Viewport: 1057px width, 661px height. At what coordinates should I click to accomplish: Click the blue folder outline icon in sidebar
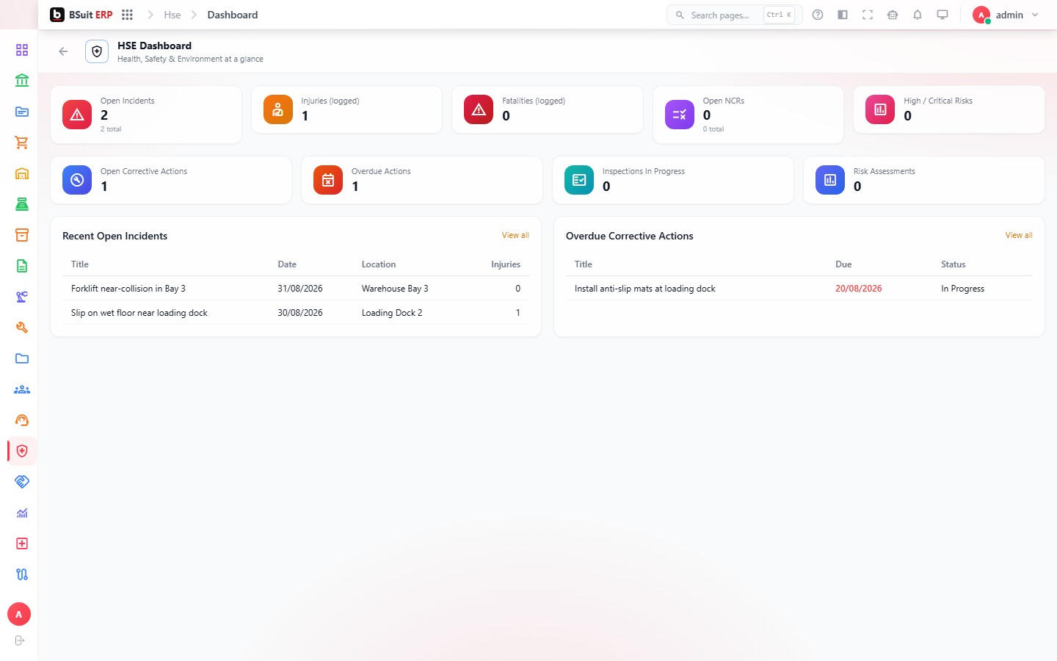click(x=22, y=358)
